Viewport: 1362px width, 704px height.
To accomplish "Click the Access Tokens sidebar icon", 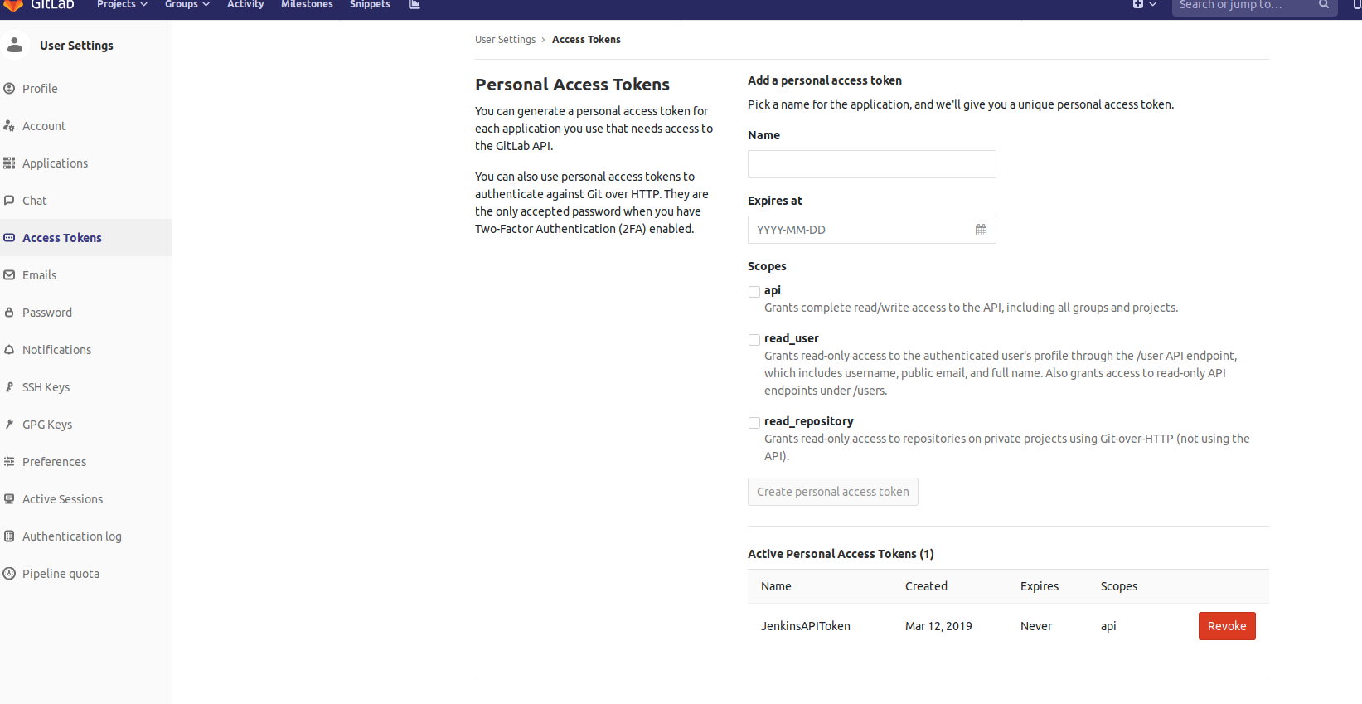I will pos(9,238).
